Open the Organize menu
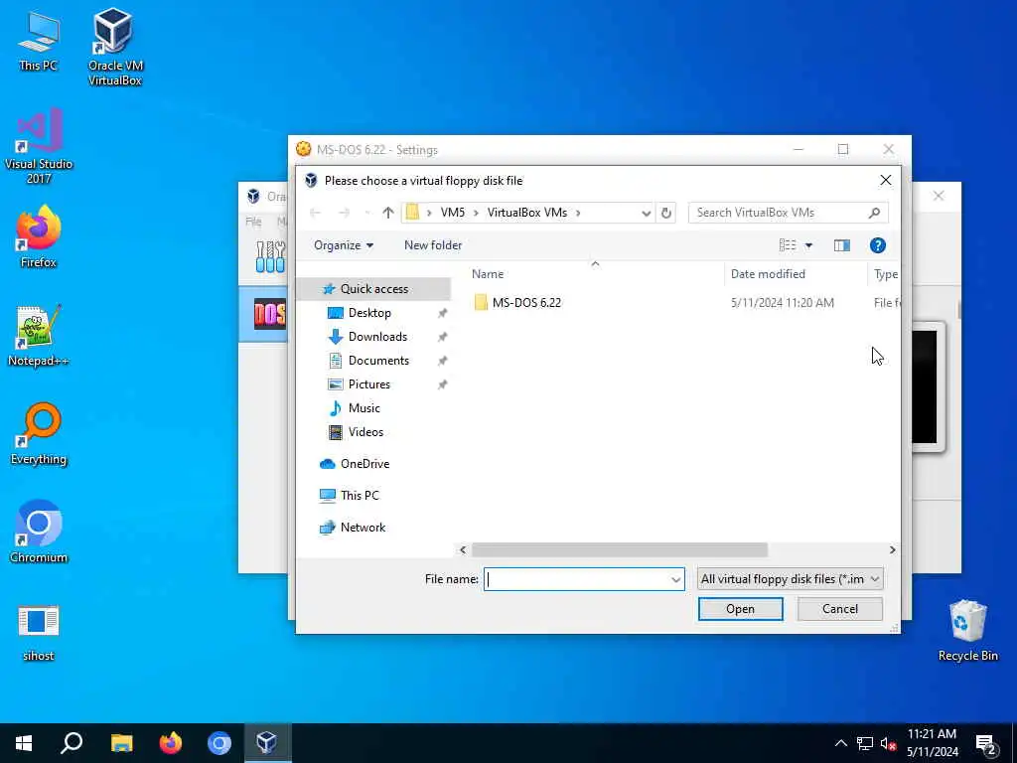 pos(344,245)
